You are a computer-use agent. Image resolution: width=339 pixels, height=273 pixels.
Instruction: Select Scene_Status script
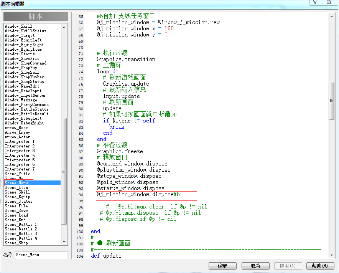(18, 201)
